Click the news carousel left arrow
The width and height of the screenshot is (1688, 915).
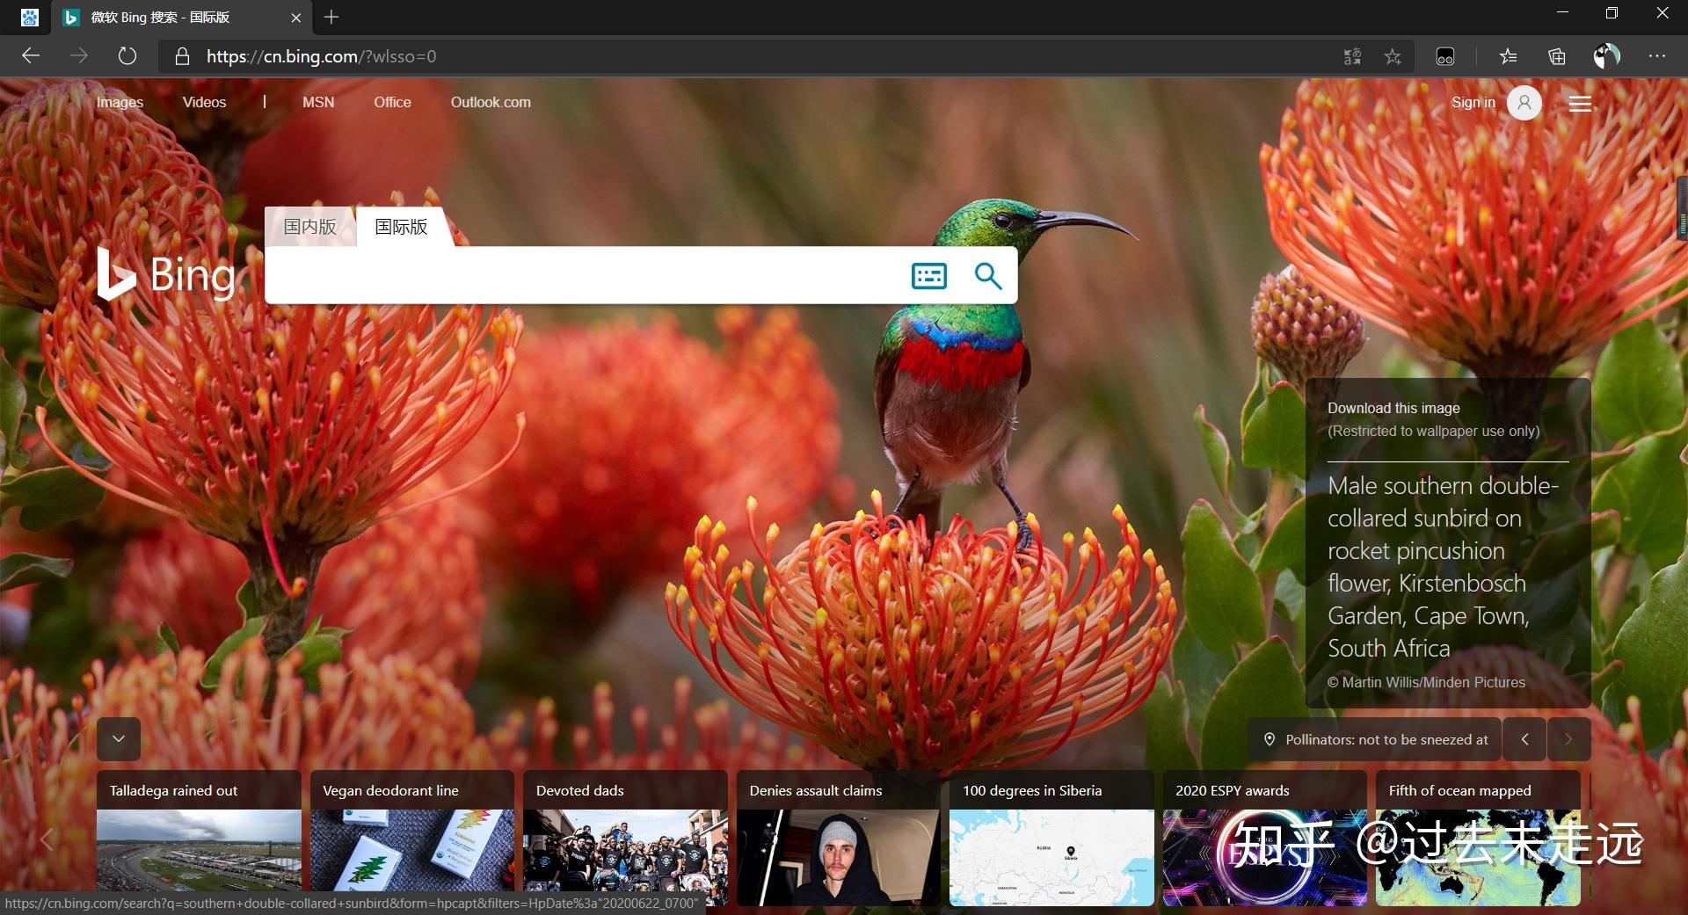pyautogui.click(x=47, y=839)
